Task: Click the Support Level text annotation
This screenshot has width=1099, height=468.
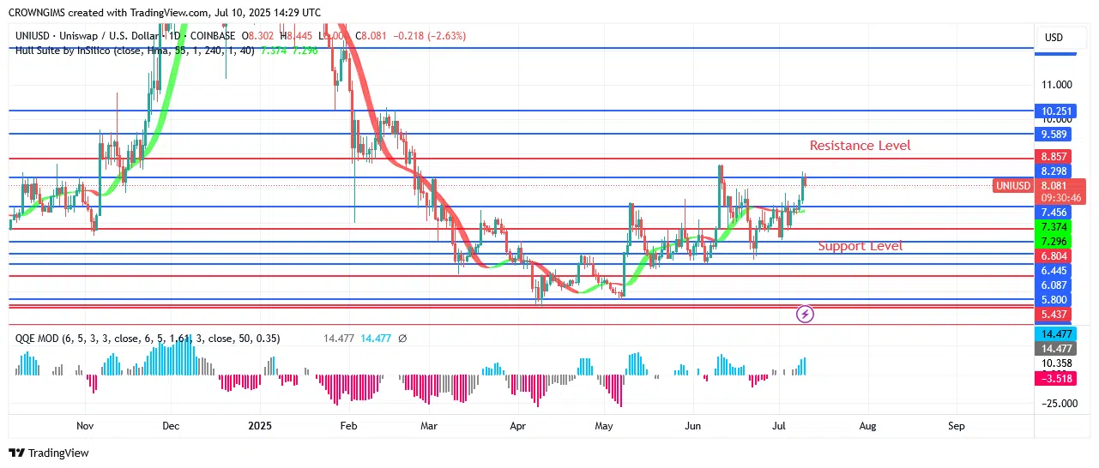Action: pos(860,246)
